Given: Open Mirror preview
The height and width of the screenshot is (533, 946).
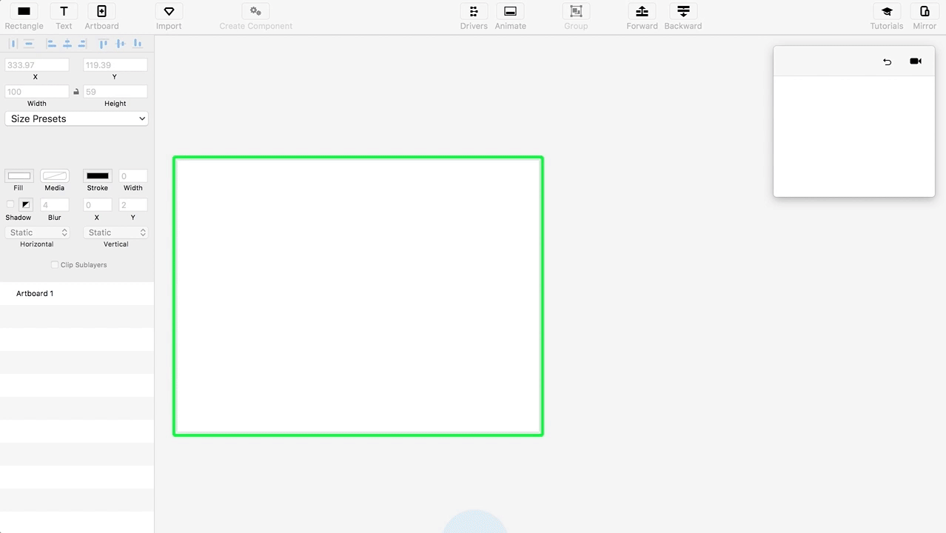Looking at the screenshot, I should click(925, 11).
